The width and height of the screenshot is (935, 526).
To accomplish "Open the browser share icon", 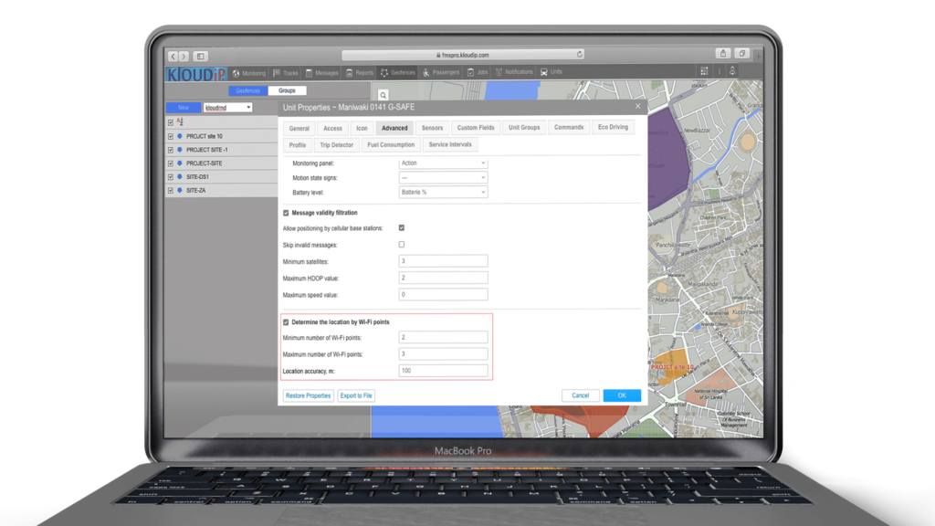I will tap(723, 53).
